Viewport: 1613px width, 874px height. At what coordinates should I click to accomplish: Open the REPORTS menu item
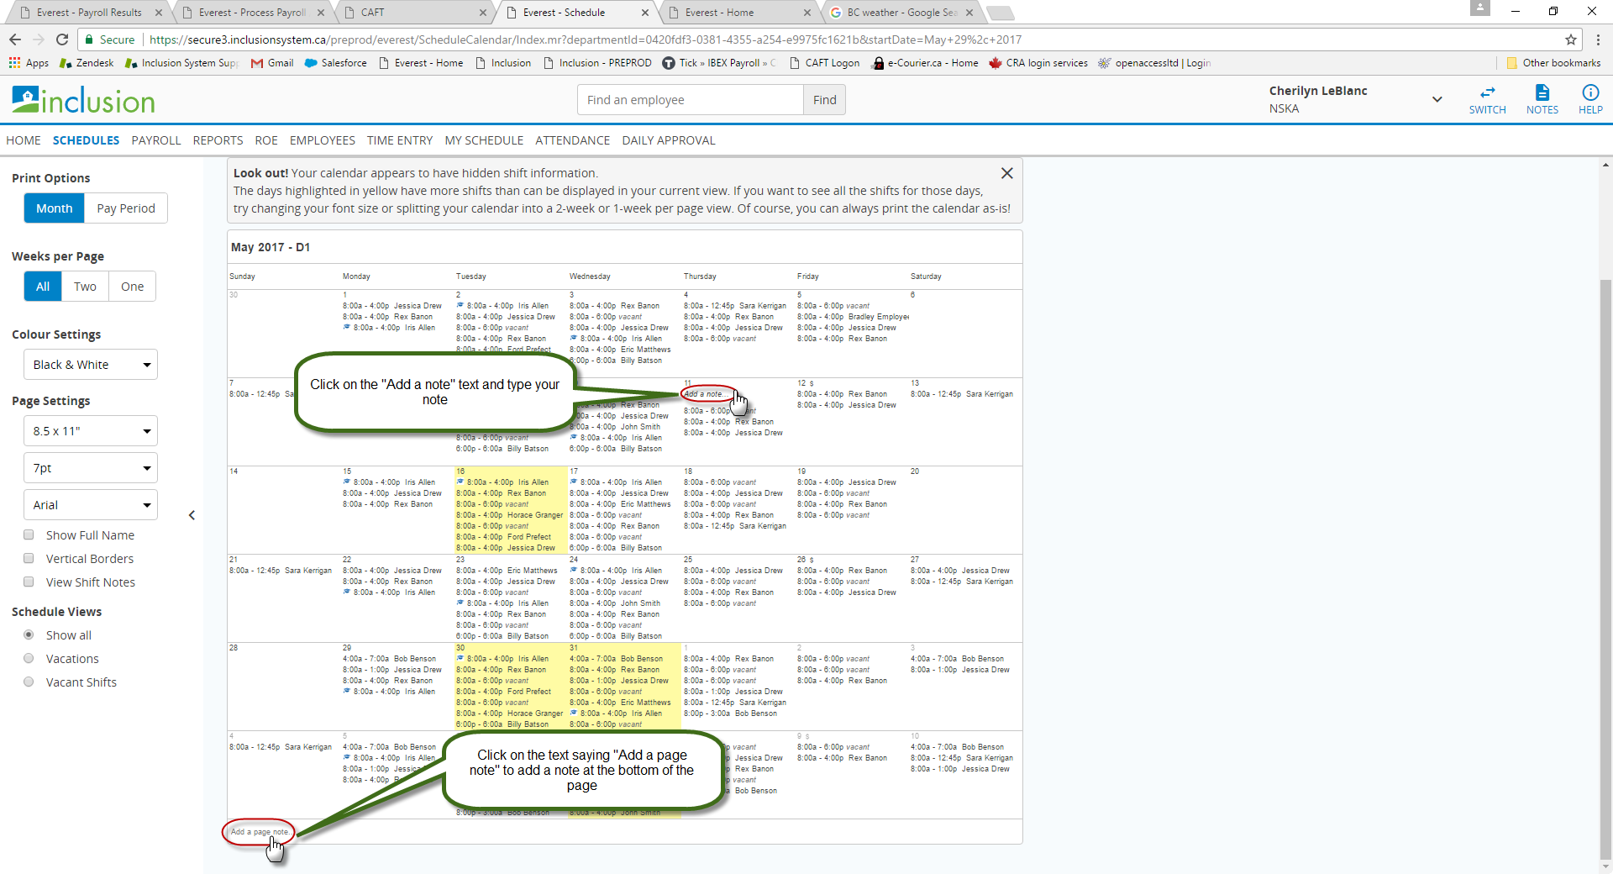(x=218, y=140)
